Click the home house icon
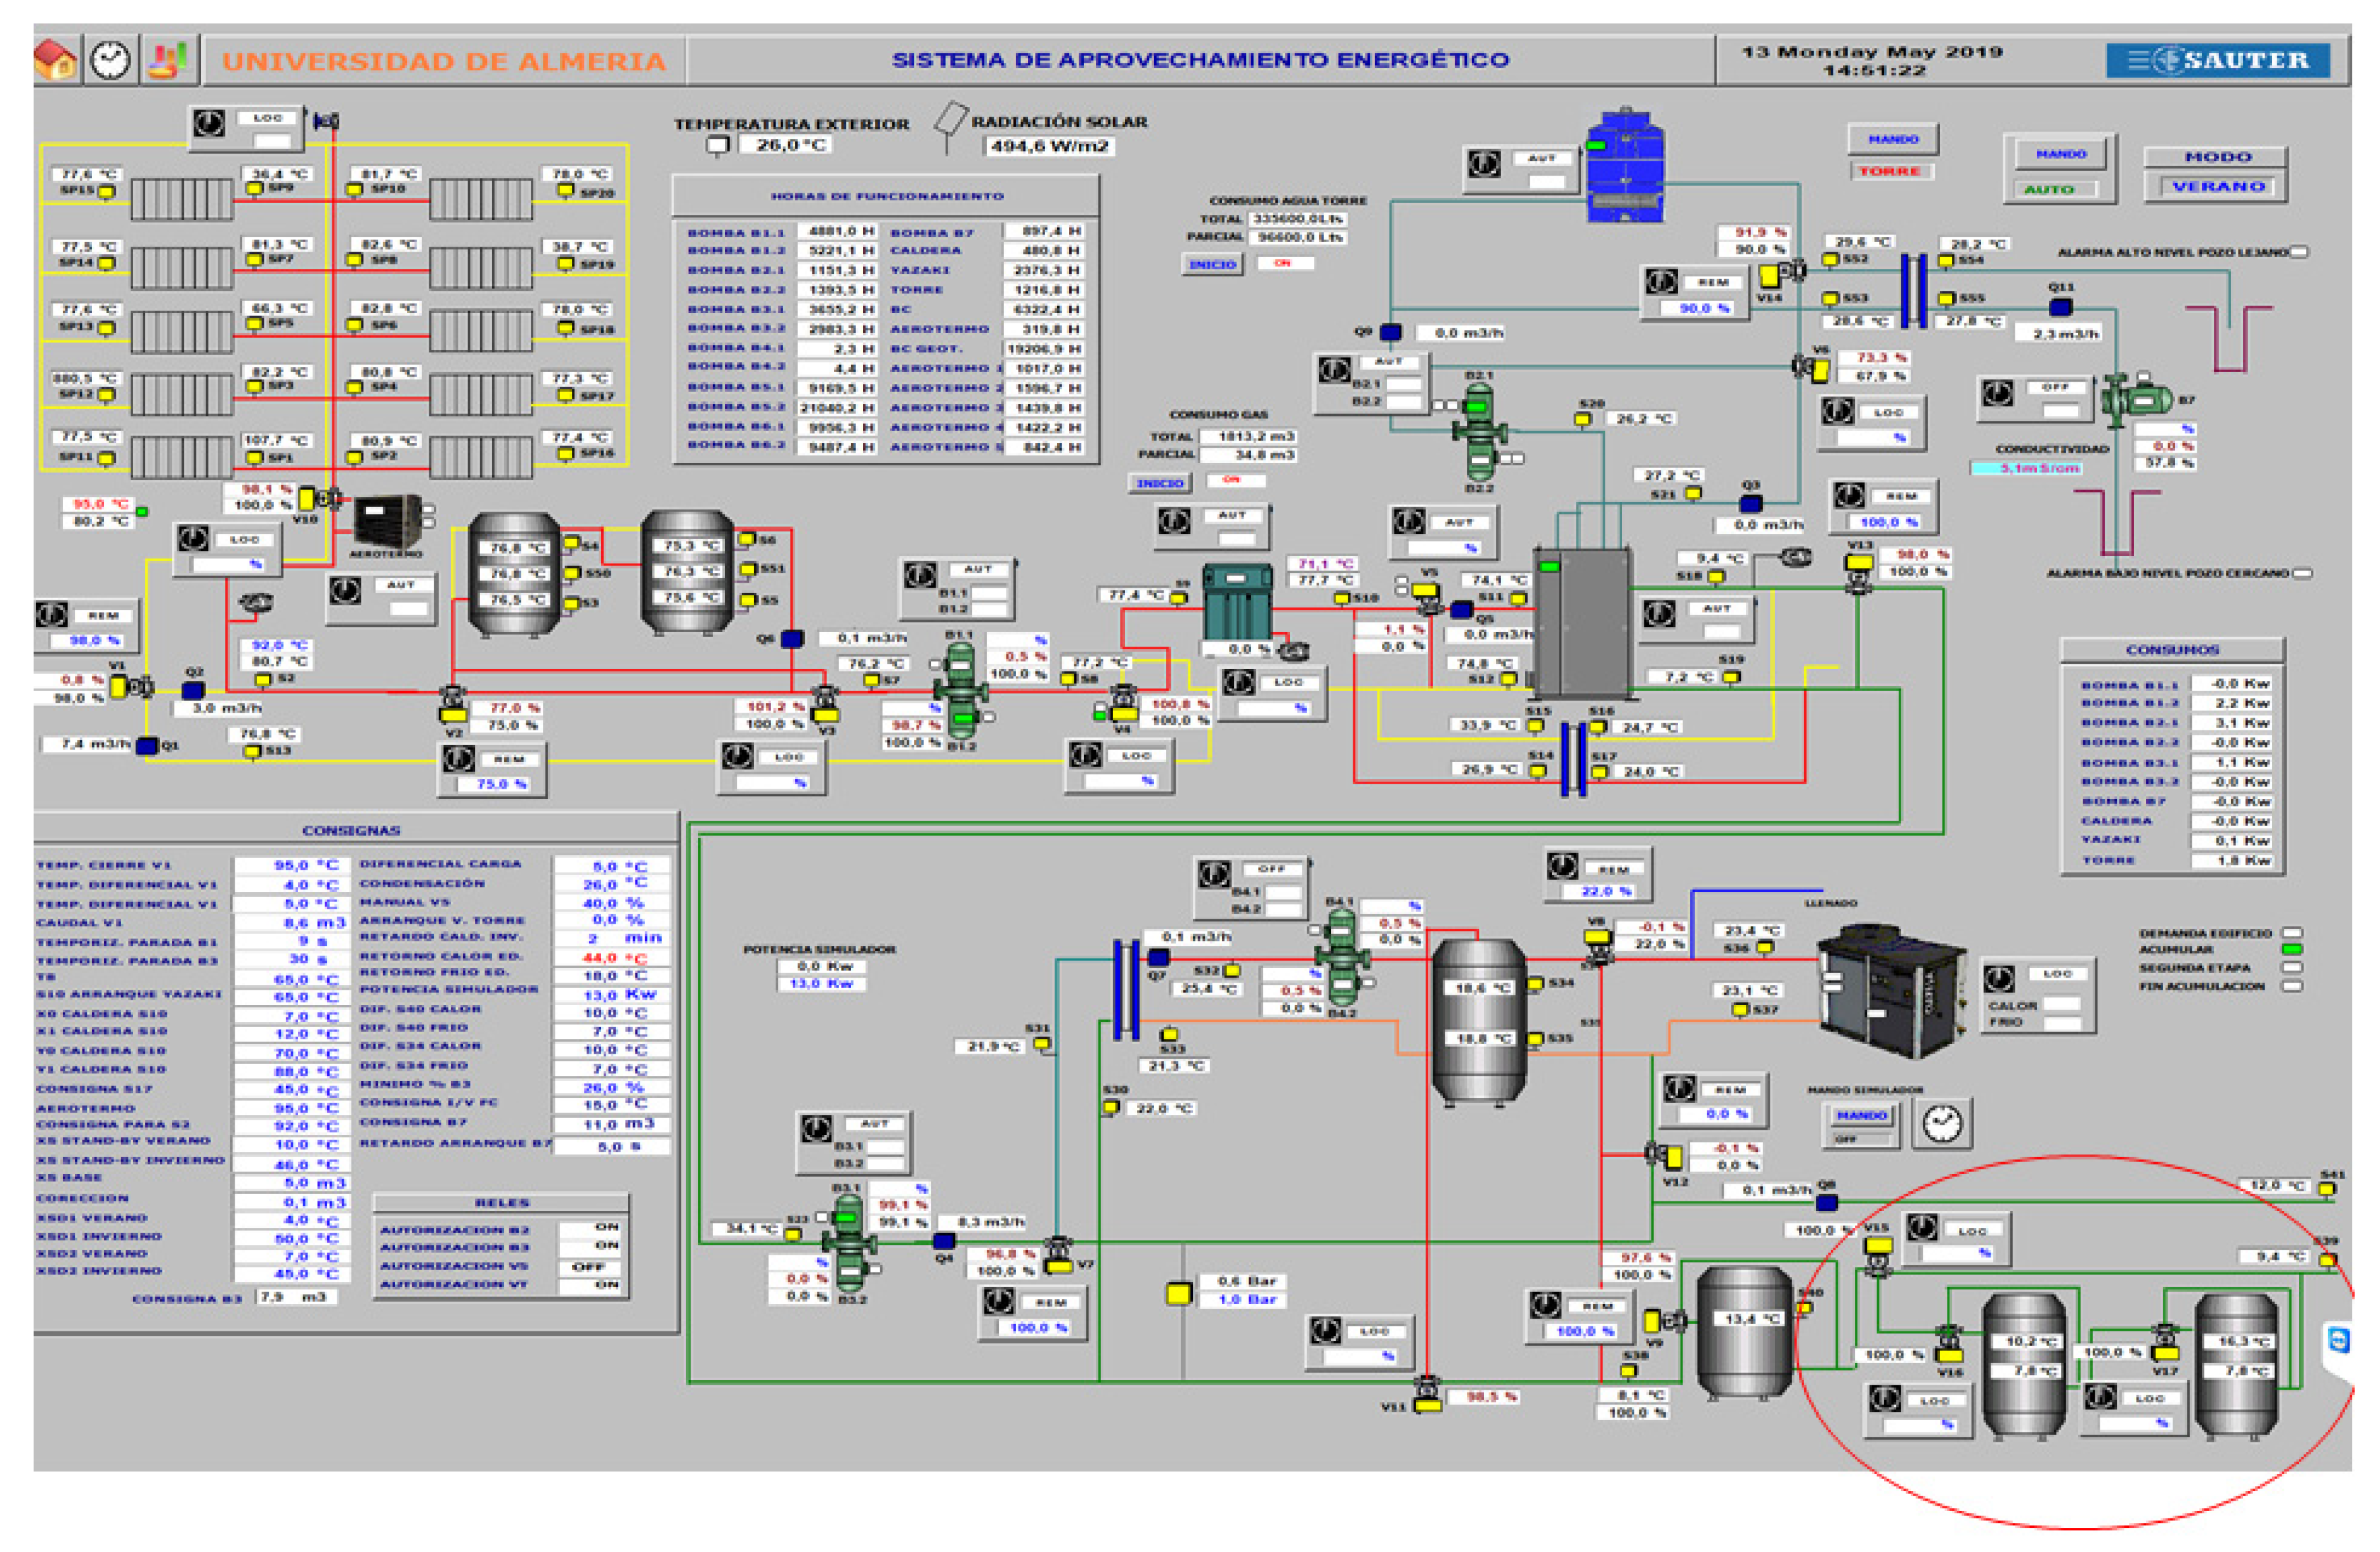This screenshot has width=2380, height=1552. click(56, 60)
